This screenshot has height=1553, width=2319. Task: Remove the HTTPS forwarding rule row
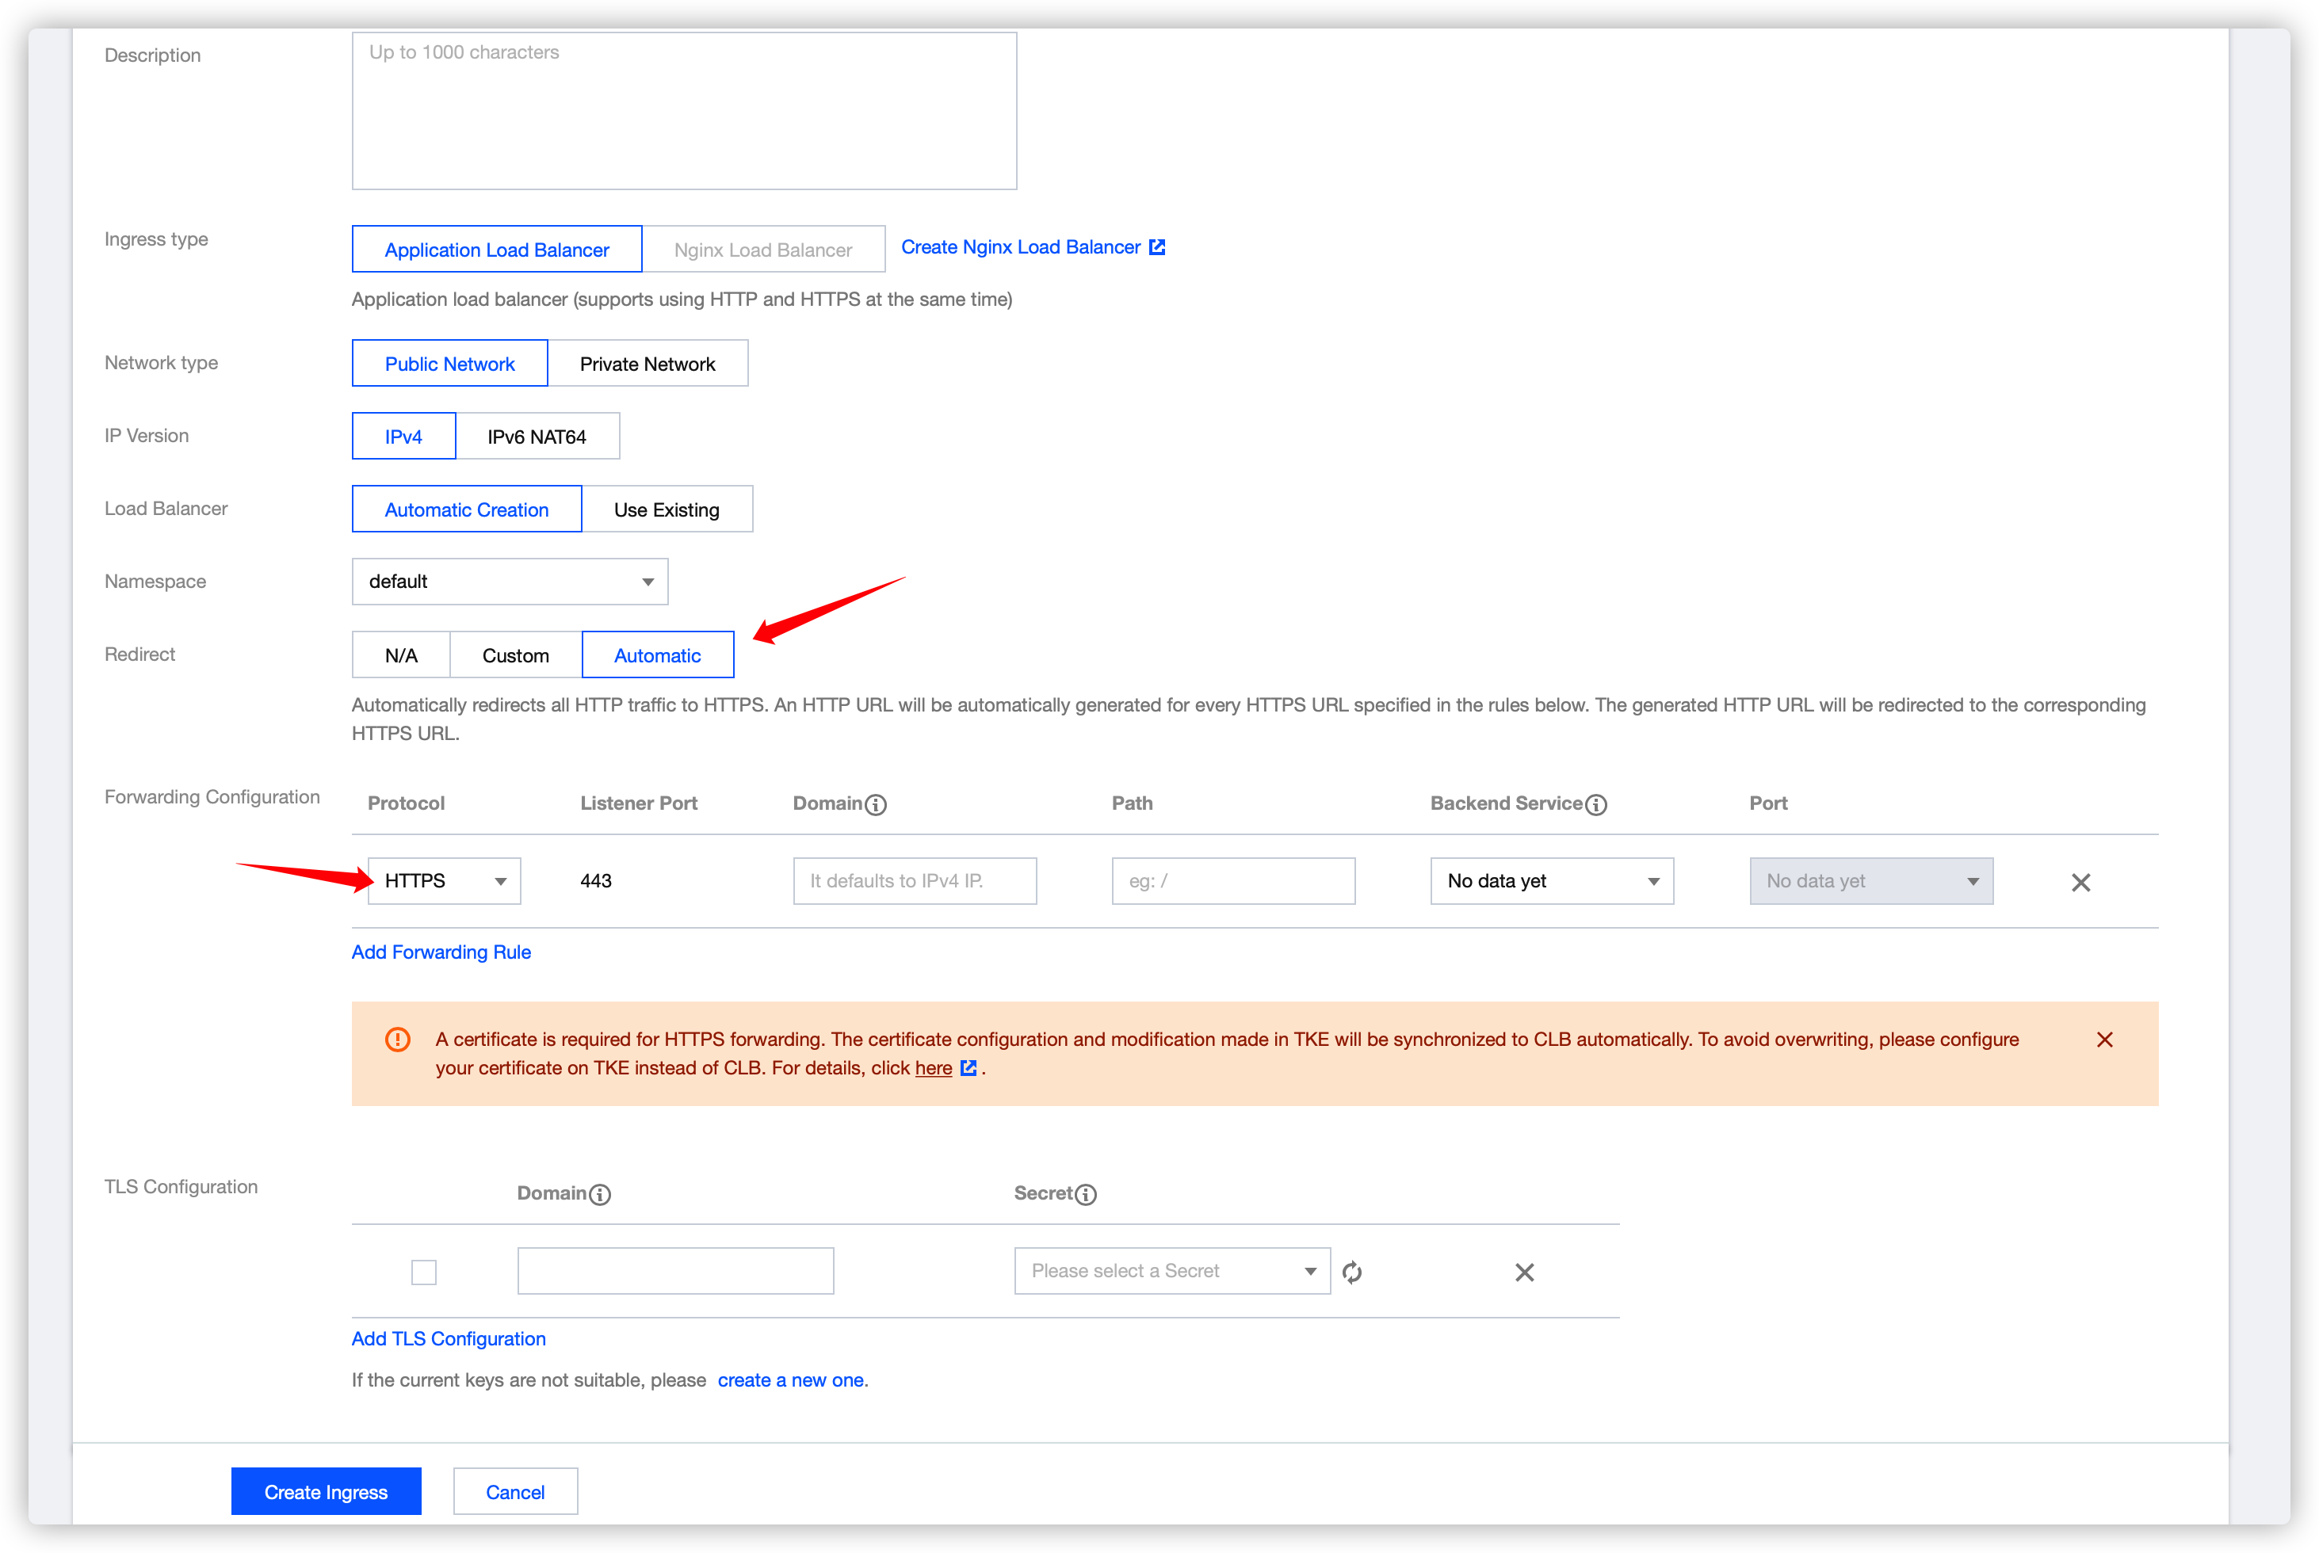point(2080,883)
